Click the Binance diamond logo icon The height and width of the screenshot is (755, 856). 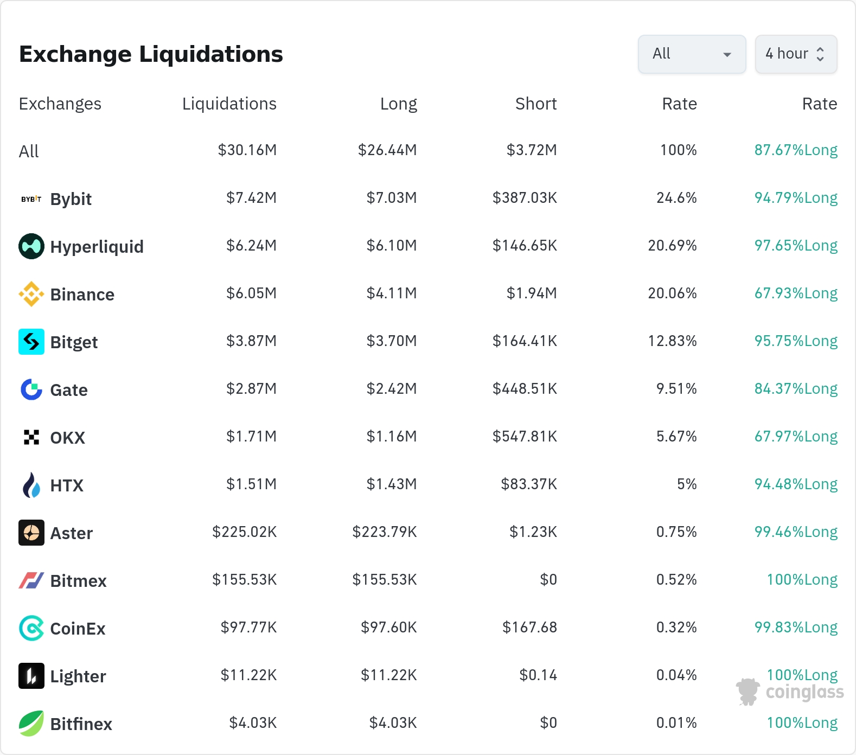pyautogui.click(x=31, y=294)
